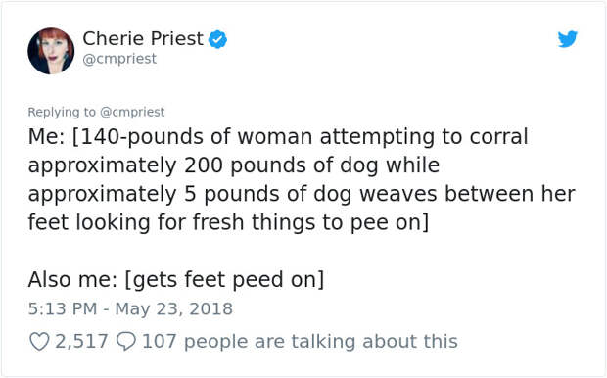Open the 5:13 PM time link

click(63, 308)
